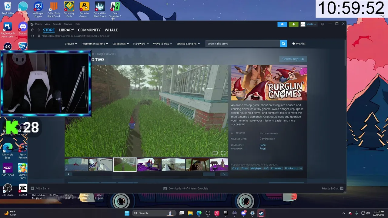Open Ori and the Blind Forest shortcut
The image size is (388, 218).
tap(100, 10)
